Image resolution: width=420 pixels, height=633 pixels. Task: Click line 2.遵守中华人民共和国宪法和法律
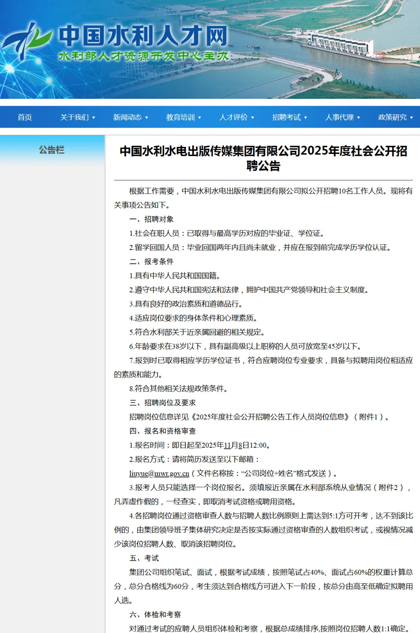click(x=249, y=290)
